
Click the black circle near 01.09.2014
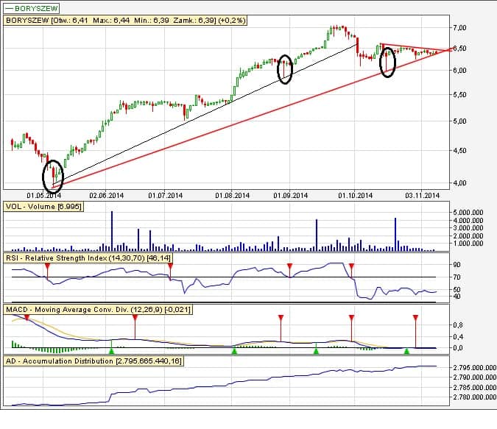pyautogui.click(x=285, y=68)
